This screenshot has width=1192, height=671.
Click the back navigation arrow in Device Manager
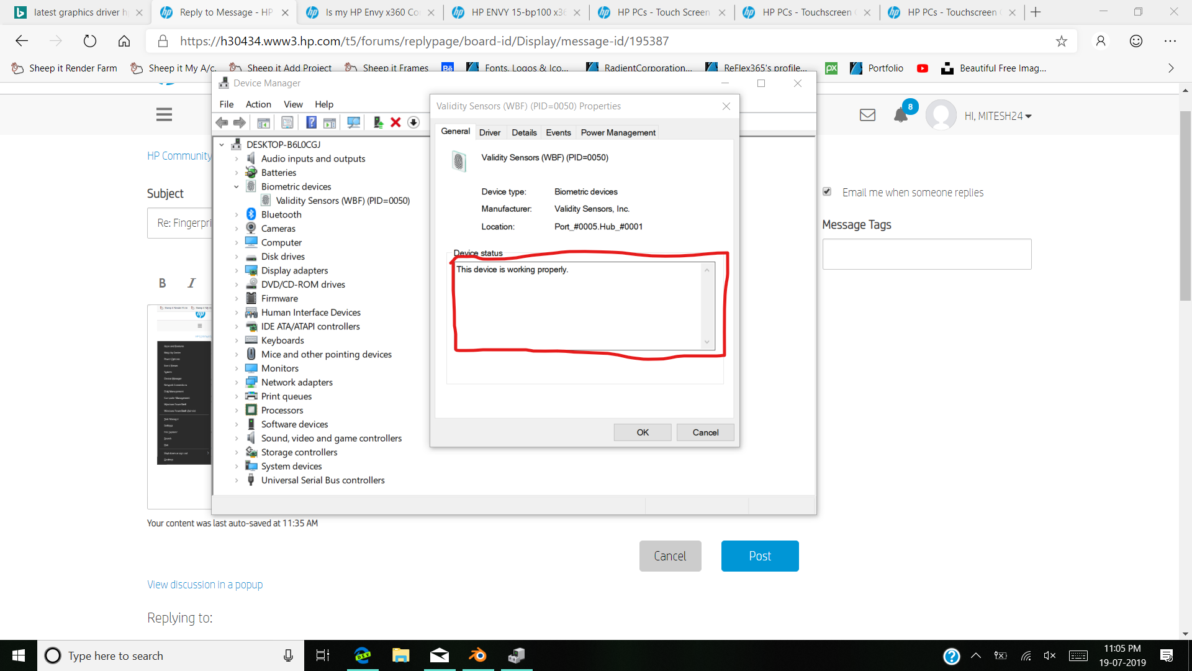[x=222, y=122]
